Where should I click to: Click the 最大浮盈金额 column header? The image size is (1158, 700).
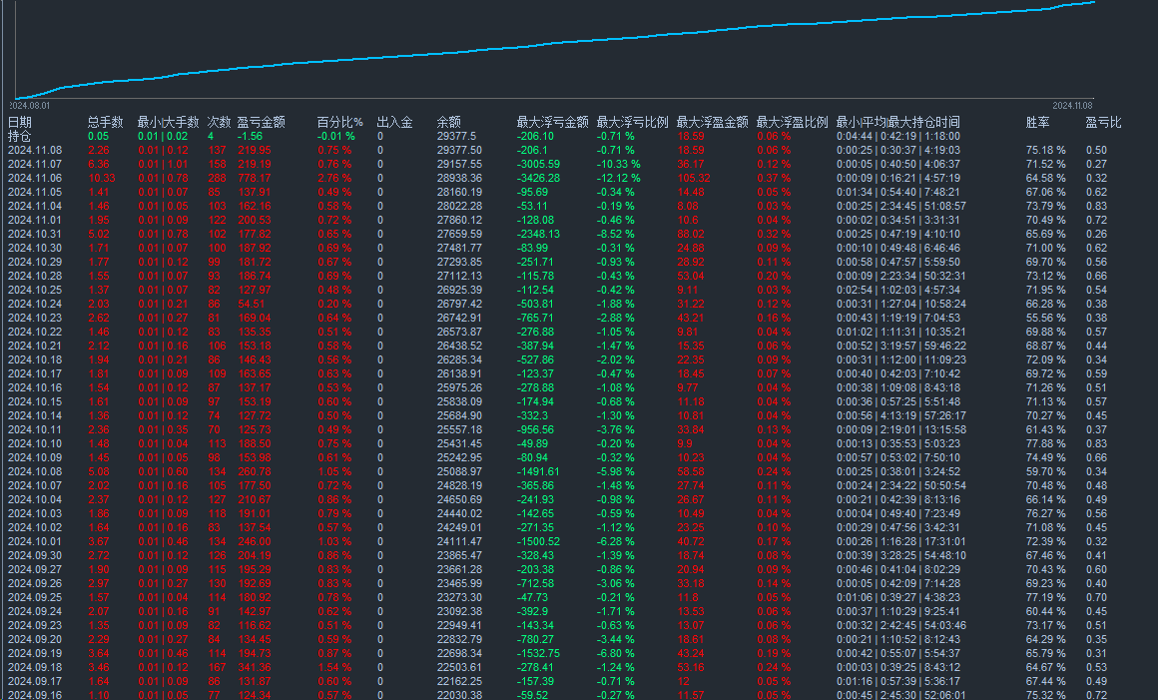[712, 122]
